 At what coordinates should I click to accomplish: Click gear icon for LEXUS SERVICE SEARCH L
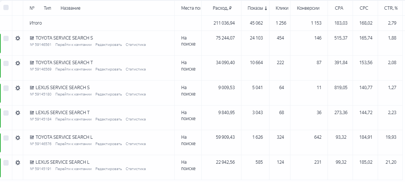(x=18, y=163)
